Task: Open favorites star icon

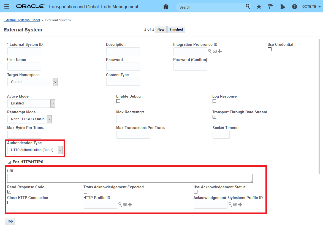Action: (259, 7)
